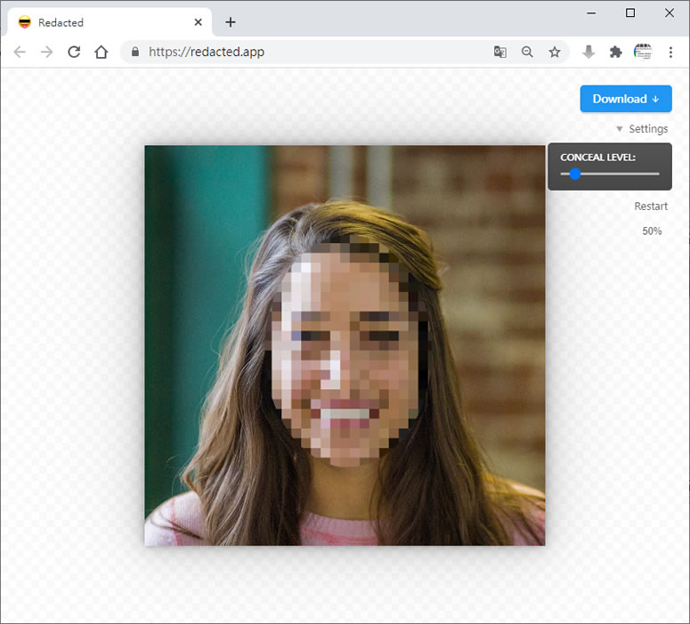
Task: Bookmark this page with the star
Action: (x=555, y=52)
